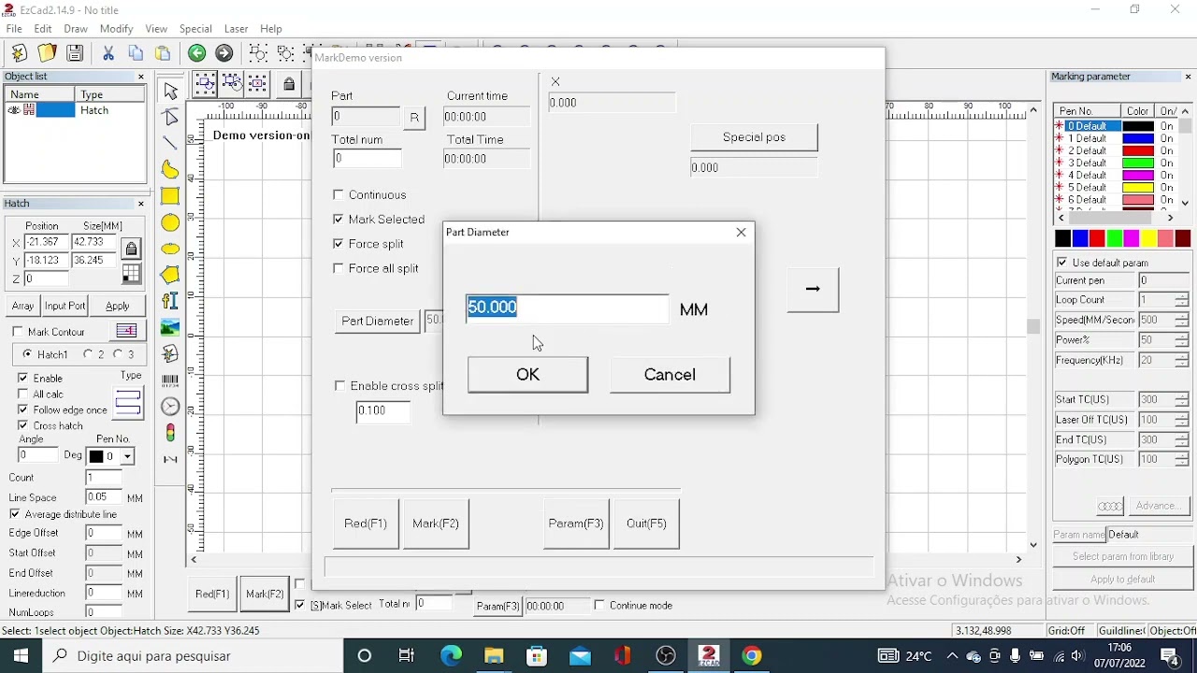Toggle Use default param checkbox
Viewport: 1197px width, 673px height.
(x=1061, y=263)
